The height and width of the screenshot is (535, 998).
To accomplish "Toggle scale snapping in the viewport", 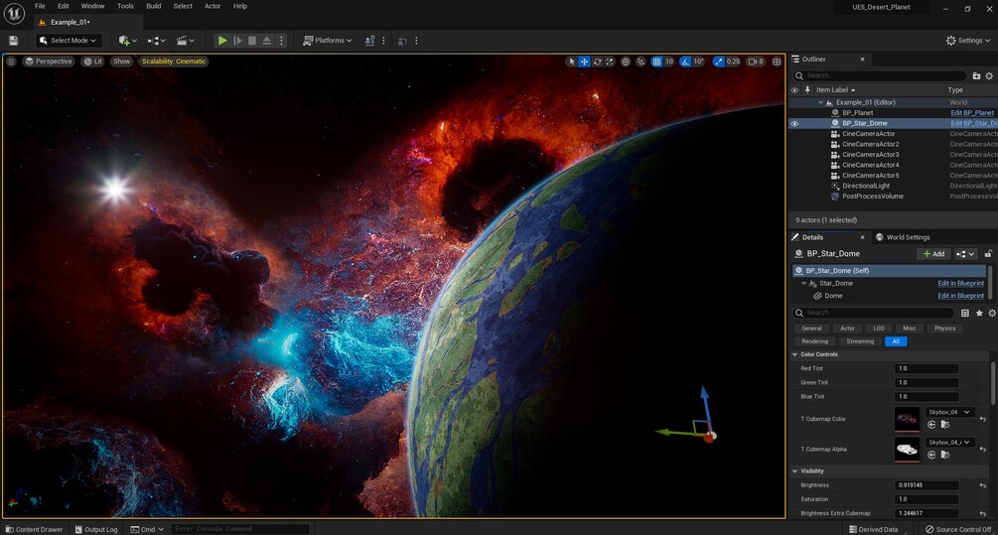I will click(x=719, y=62).
